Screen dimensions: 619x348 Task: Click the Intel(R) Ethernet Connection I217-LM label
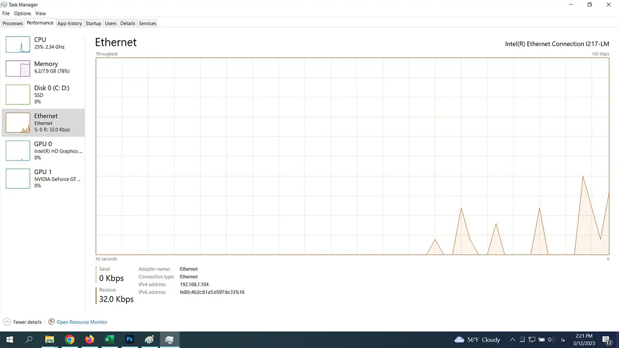pos(557,44)
